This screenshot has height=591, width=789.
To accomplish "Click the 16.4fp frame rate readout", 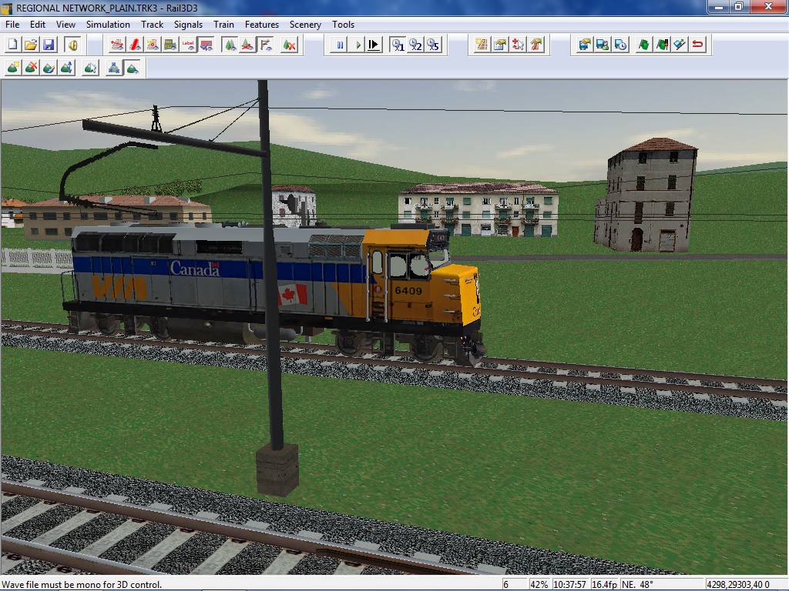I will 604,585.
